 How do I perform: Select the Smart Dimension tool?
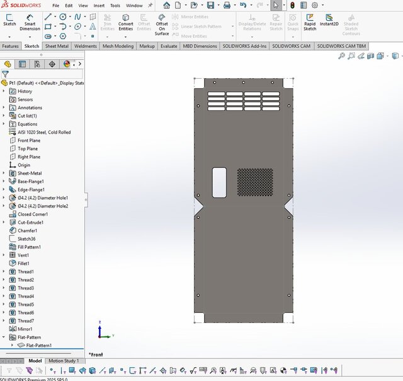coord(30,23)
